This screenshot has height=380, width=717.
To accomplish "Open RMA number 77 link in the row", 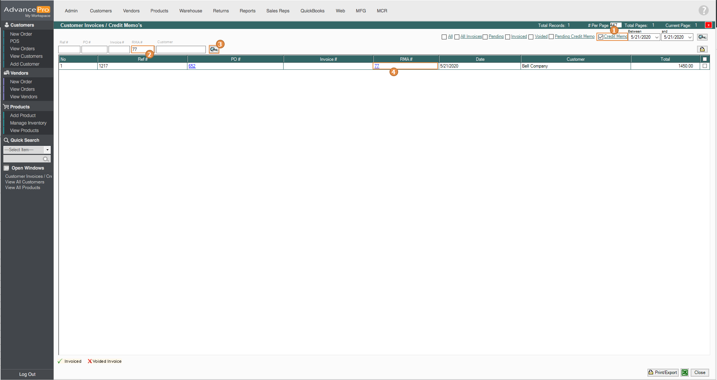I will click(x=377, y=66).
